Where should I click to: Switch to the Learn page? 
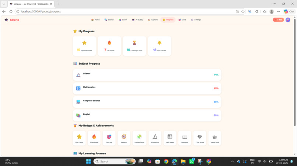[x=123, y=20]
